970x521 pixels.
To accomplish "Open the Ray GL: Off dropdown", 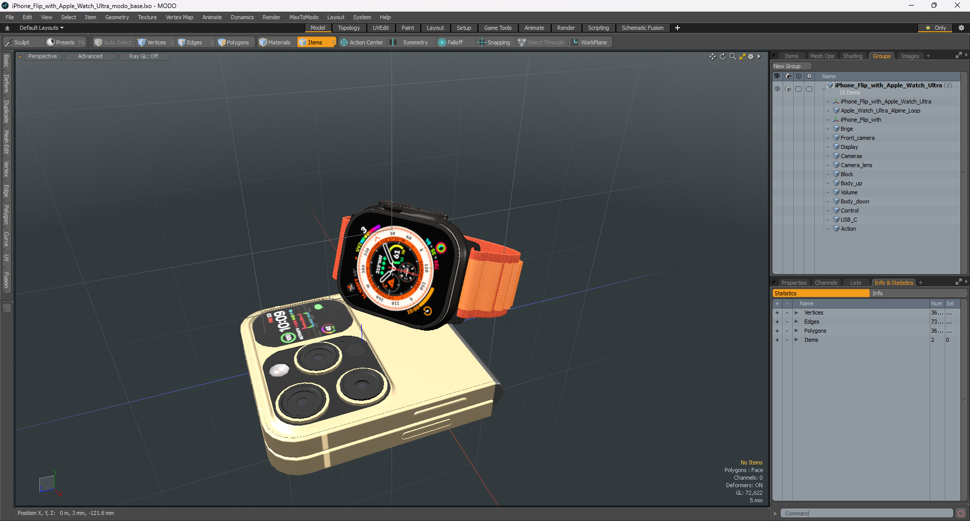I will click(x=143, y=57).
